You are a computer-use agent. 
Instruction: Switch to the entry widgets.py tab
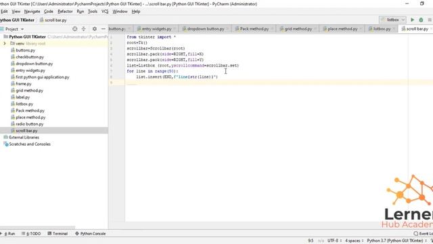click(x=156, y=28)
